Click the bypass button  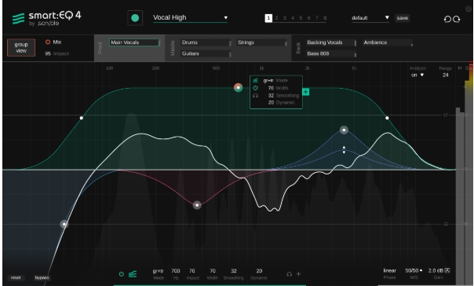(x=42, y=277)
